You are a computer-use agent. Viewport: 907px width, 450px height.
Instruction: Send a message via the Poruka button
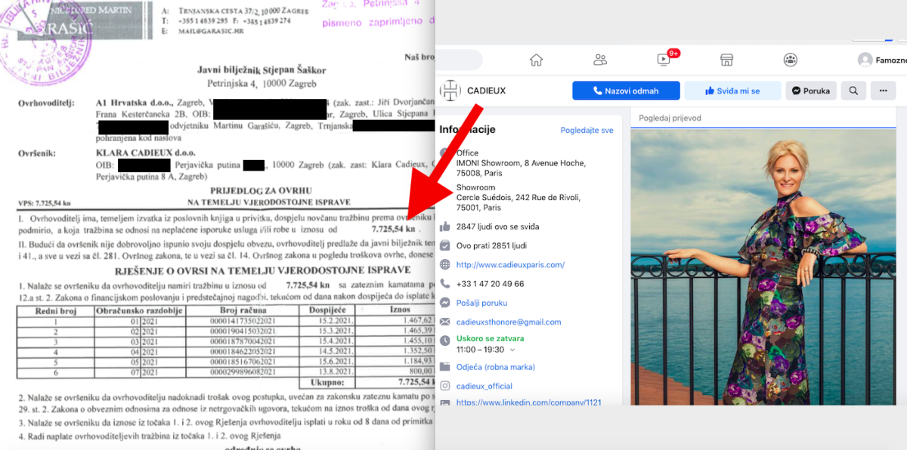click(x=811, y=91)
